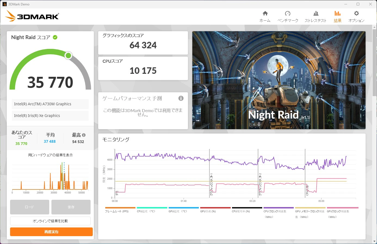
Task: Open 同じハードウェアの結果を表示 link
Action: (51, 155)
